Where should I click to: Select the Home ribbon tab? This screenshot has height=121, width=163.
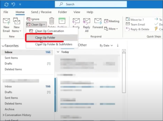pos(20,12)
